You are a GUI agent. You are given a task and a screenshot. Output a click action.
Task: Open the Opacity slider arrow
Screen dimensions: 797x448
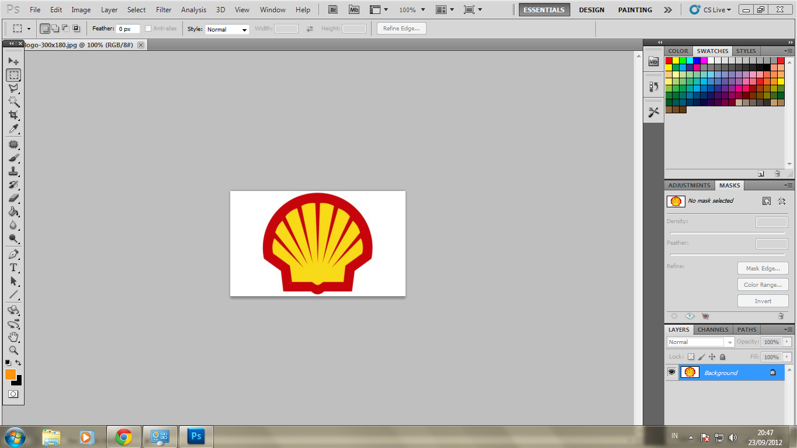(x=787, y=342)
